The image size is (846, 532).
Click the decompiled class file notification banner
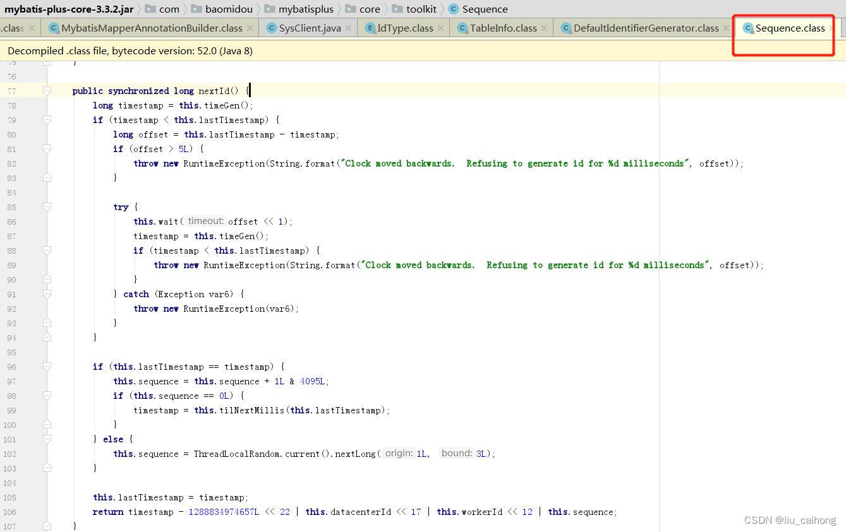pyautogui.click(x=423, y=50)
